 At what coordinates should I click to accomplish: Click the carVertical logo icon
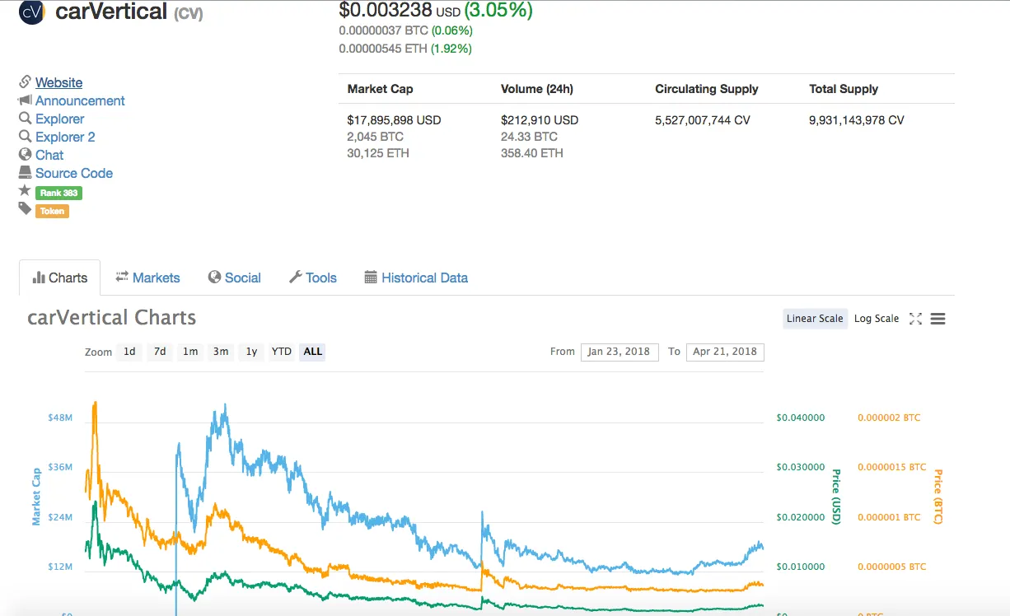[x=31, y=12]
